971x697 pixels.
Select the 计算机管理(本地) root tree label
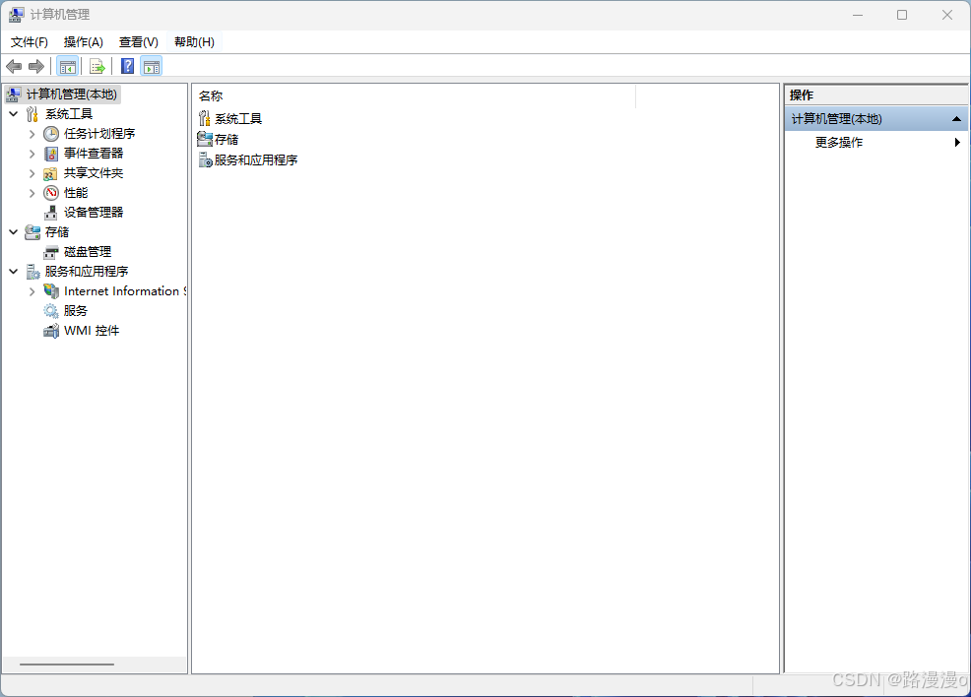click(72, 95)
